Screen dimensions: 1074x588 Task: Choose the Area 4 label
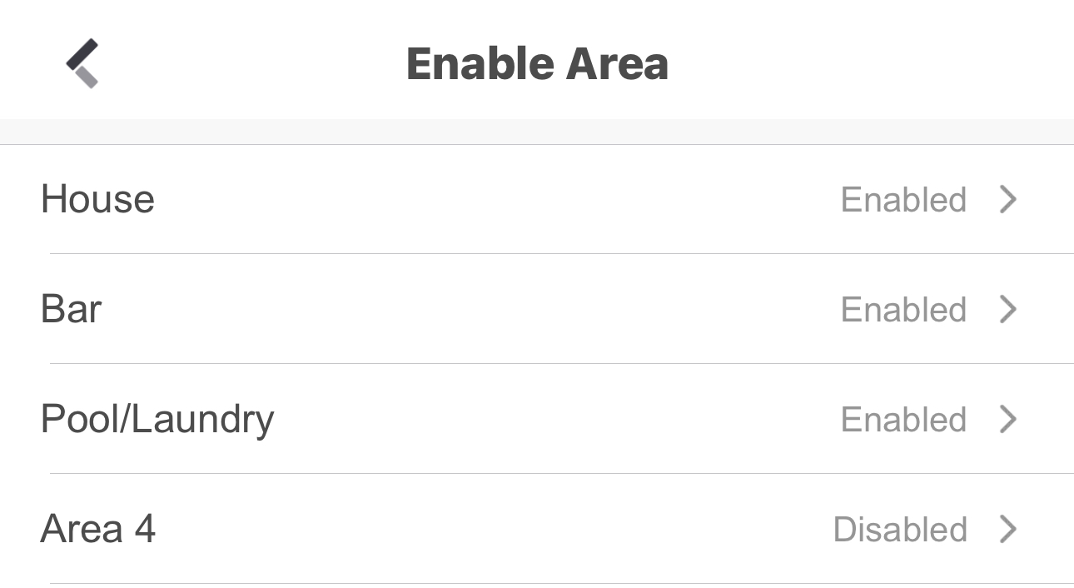point(97,530)
